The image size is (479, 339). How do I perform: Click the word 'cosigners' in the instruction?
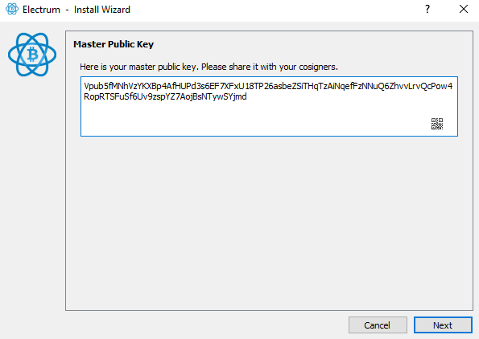coord(317,67)
